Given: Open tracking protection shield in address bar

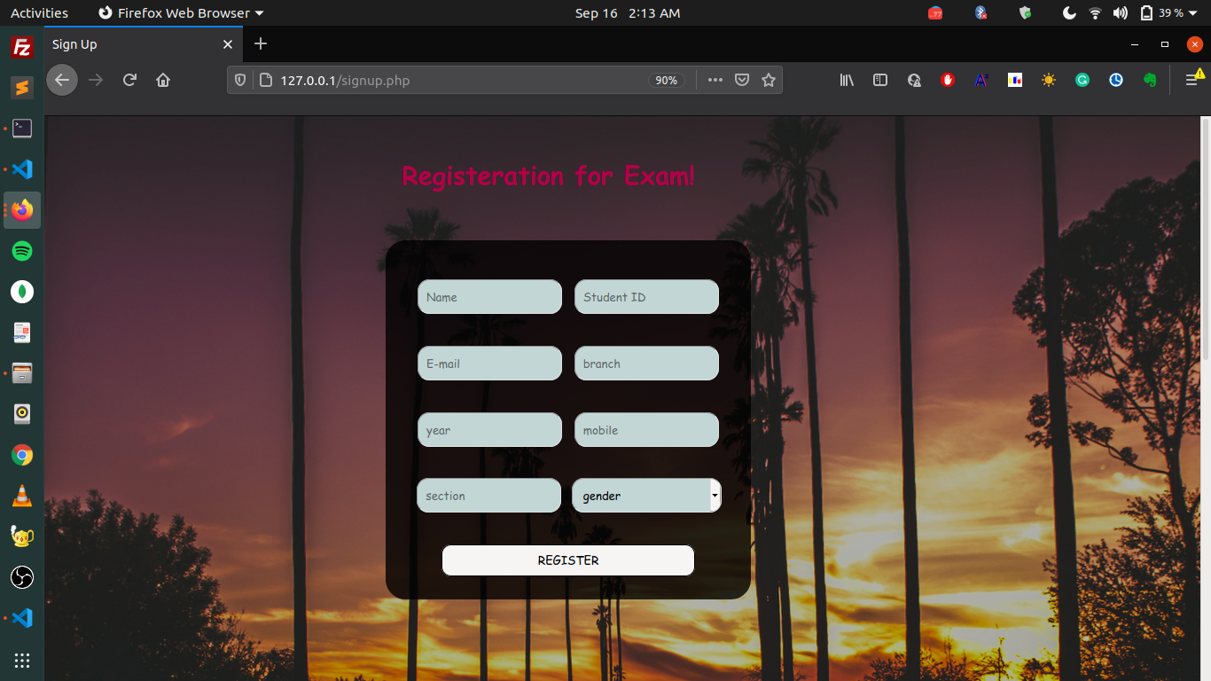Looking at the screenshot, I should pos(240,80).
